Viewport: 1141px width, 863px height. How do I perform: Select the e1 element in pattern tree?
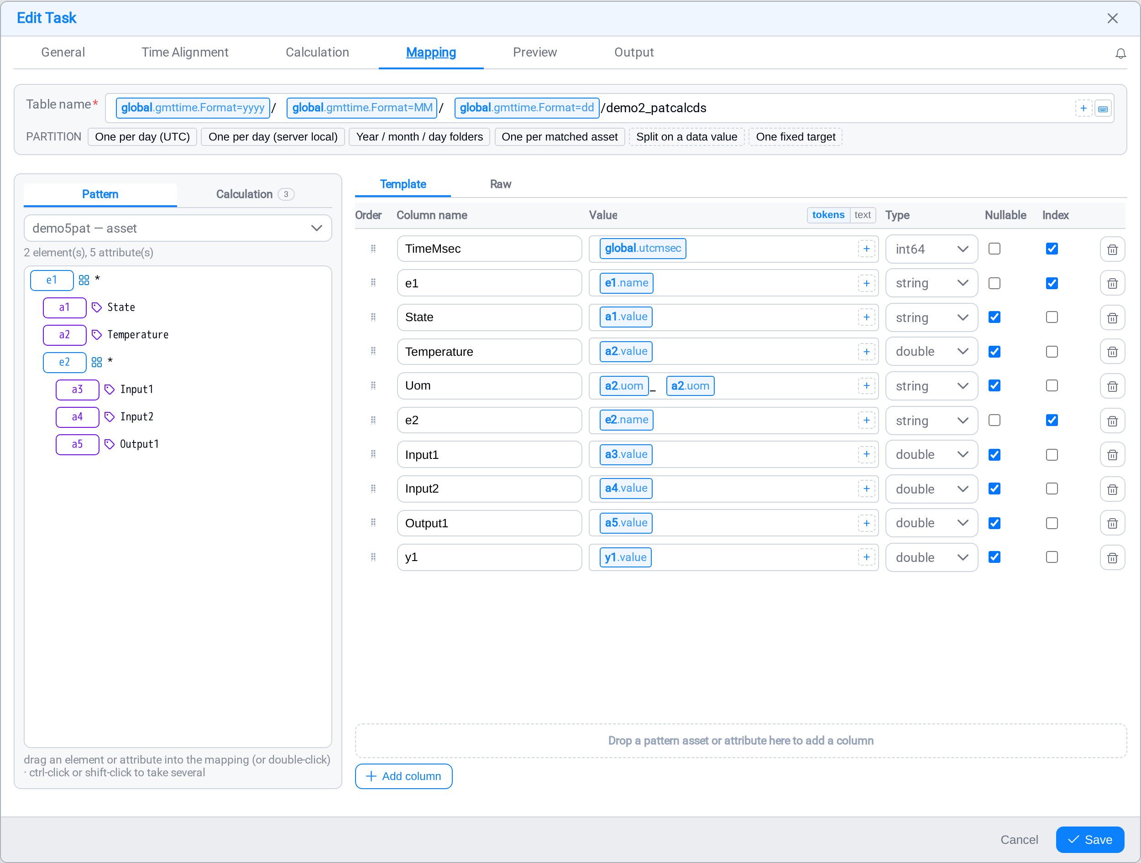coord(52,280)
